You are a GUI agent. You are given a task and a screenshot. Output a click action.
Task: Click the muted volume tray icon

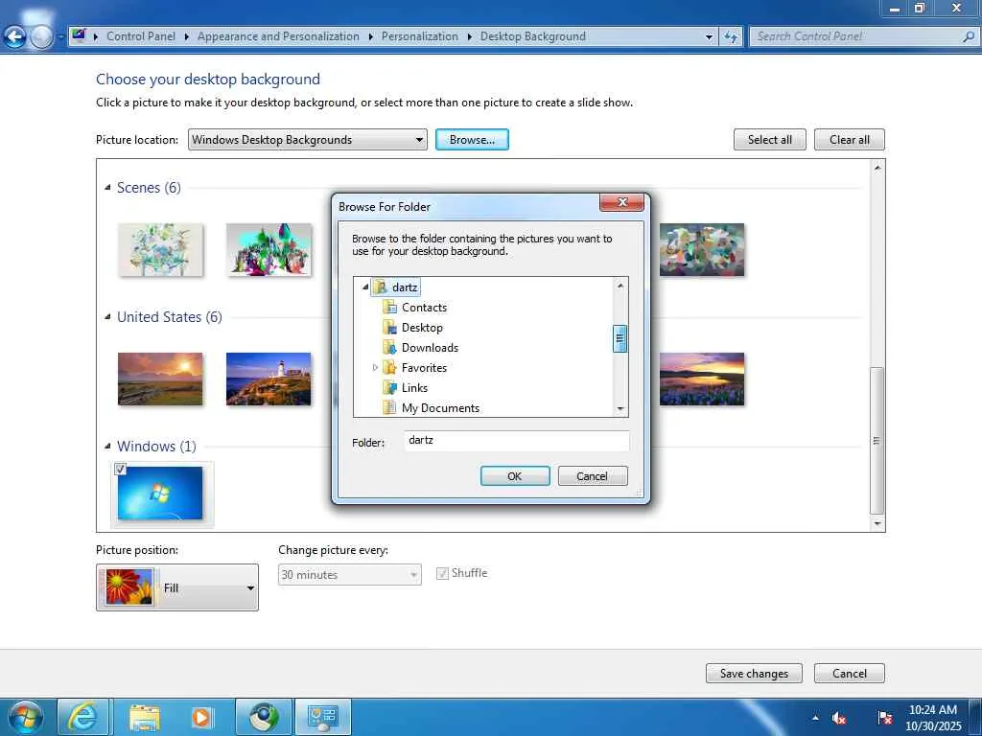tap(839, 718)
